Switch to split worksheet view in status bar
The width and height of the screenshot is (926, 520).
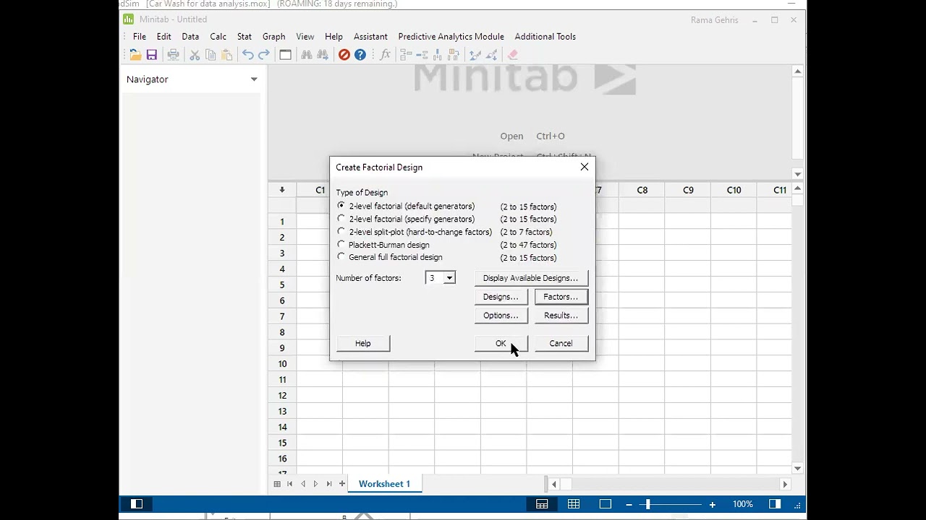coord(542,504)
